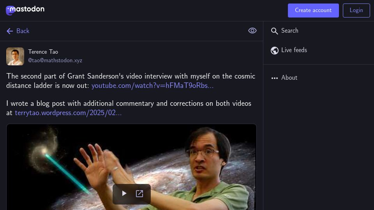374x210 pixels.
Task: Open the Terence Tao display name
Action: click(43, 52)
